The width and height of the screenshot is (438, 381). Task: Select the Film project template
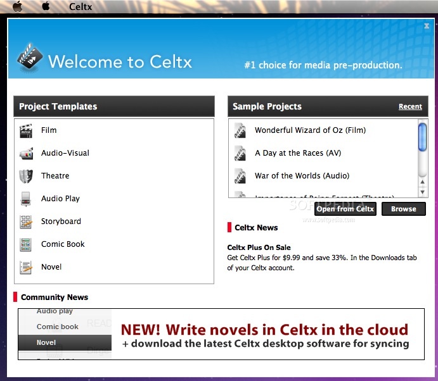pos(49,130)
